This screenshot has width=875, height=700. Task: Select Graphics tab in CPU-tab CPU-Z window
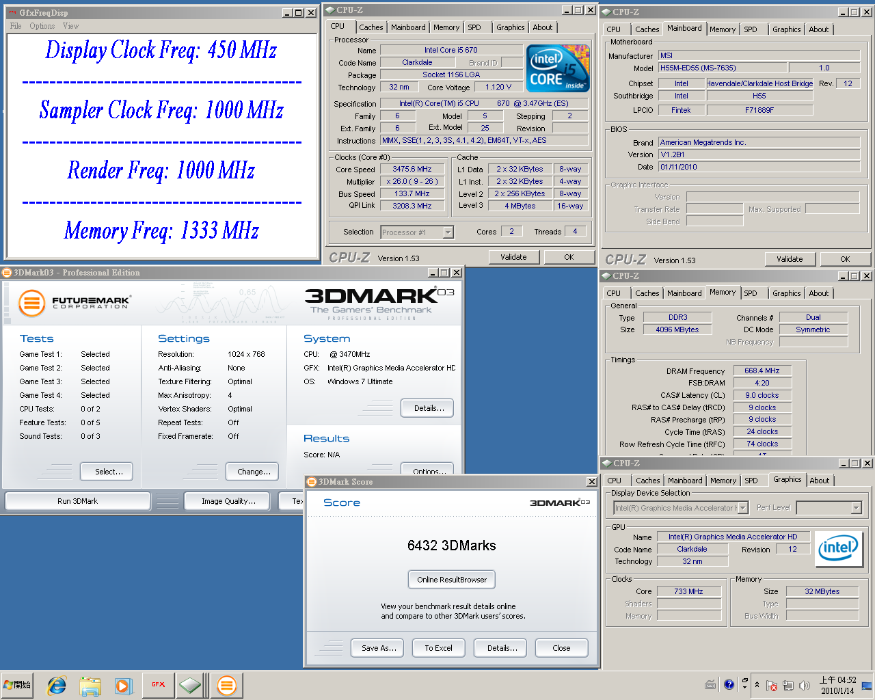pyautogui.click(x=511, y=27)
